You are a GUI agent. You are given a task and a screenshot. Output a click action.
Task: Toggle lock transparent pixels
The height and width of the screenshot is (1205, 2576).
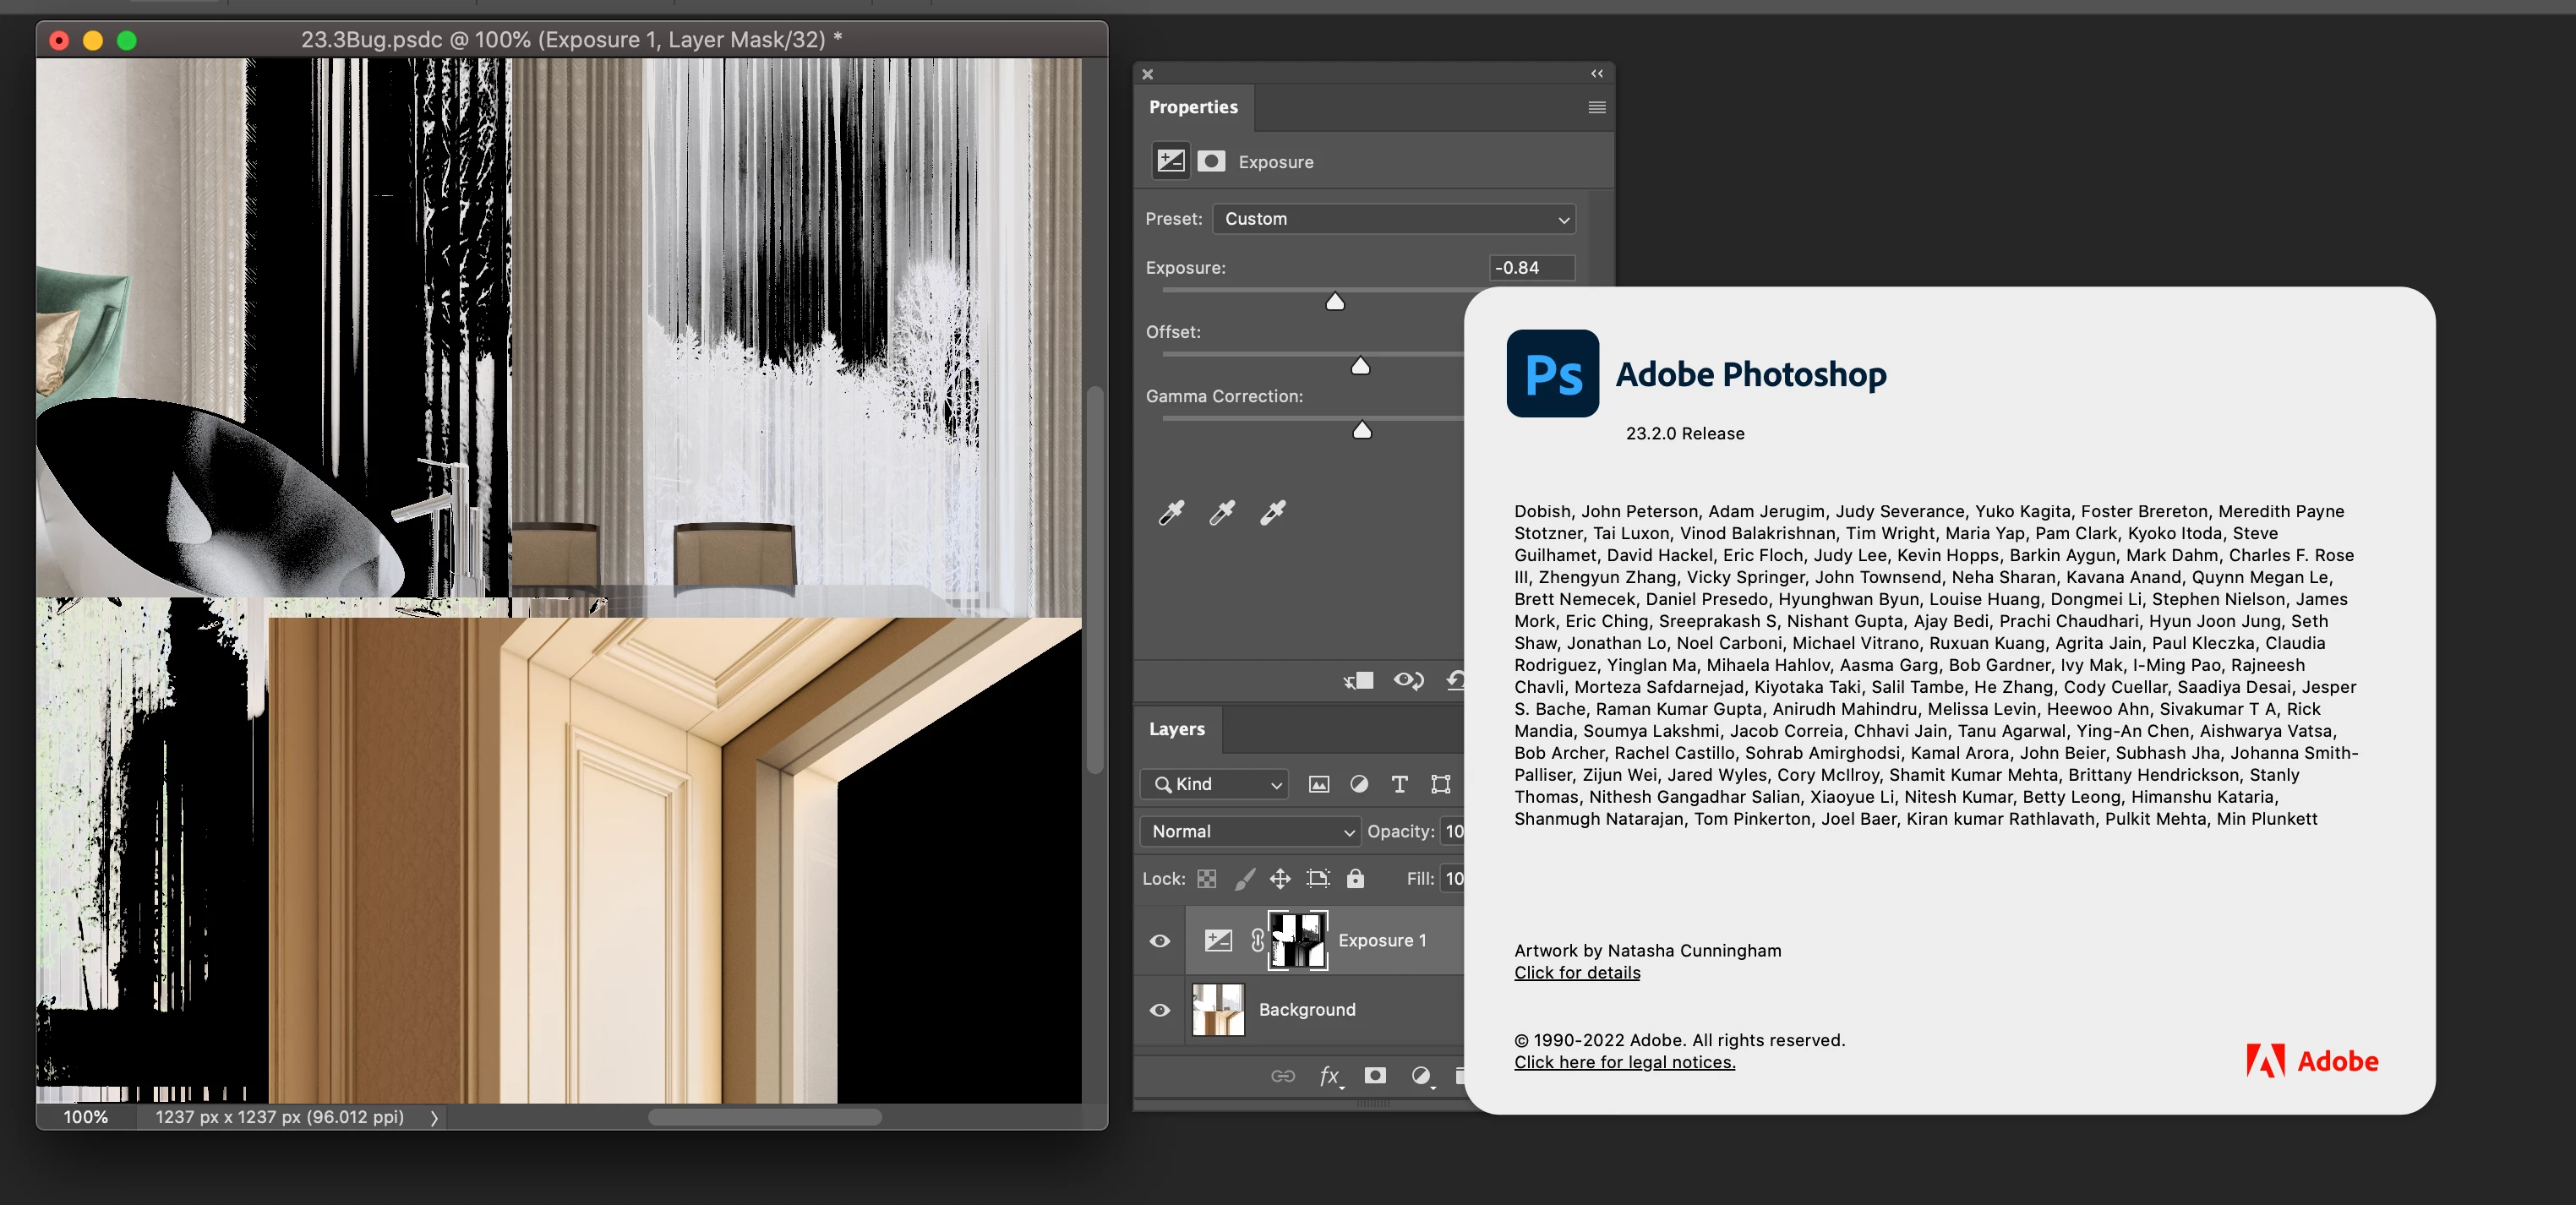pos(1207,878)
